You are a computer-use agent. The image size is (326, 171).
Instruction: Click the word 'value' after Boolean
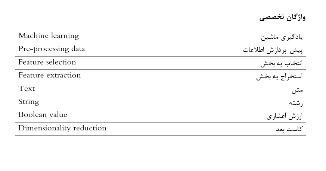point(58,115)
